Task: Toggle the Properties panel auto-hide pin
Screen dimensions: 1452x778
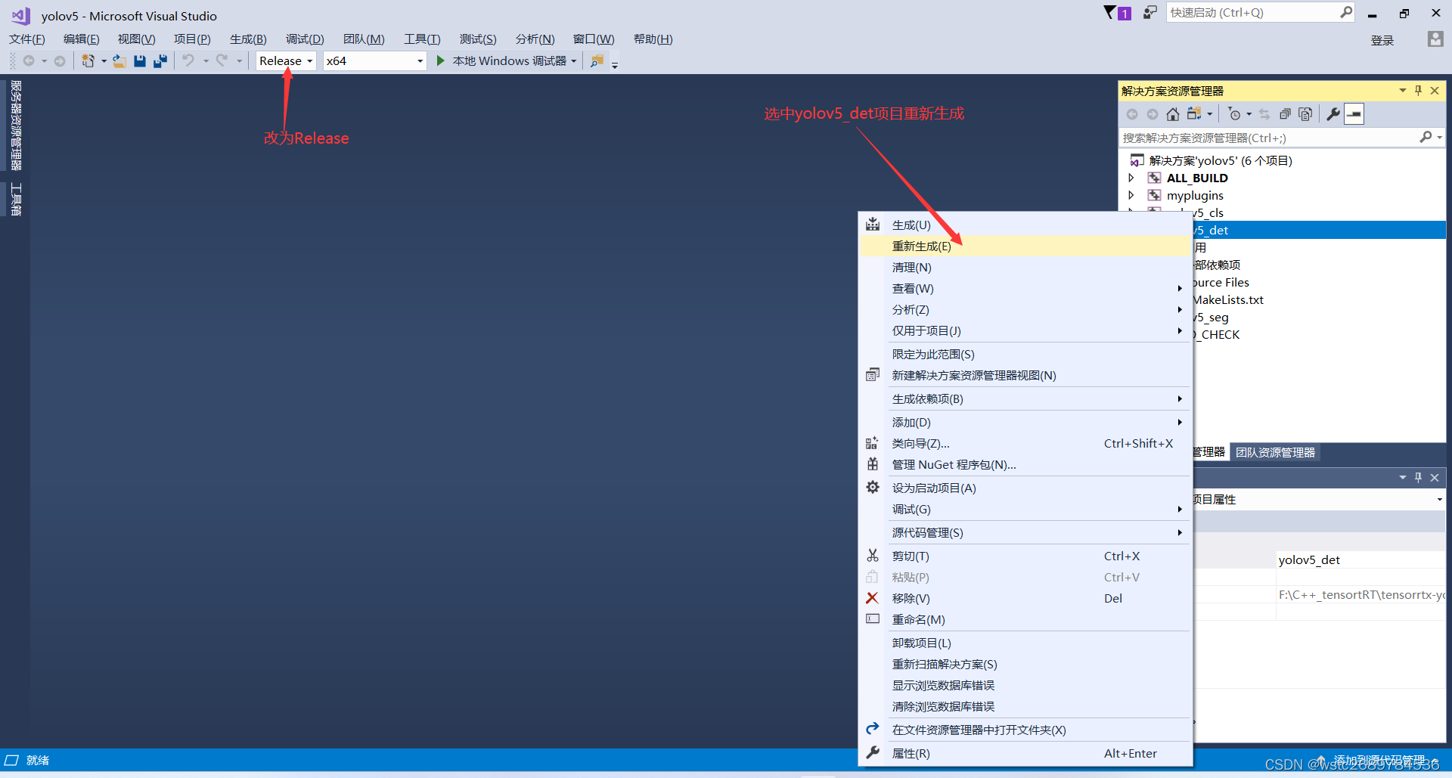Action: click(1419, 477)
